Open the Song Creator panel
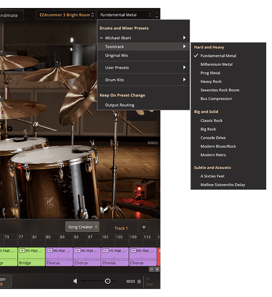 click(x=82, y=227)
